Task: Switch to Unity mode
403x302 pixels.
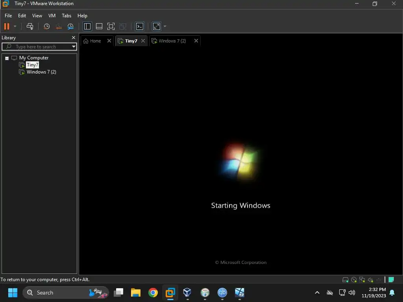Action: (123, 26)
